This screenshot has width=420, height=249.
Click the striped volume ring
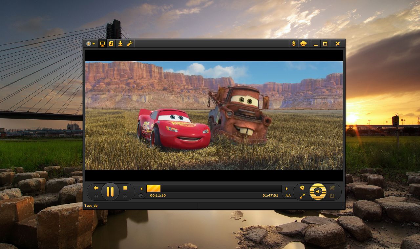pyautogui.click(x=318, y=185)
